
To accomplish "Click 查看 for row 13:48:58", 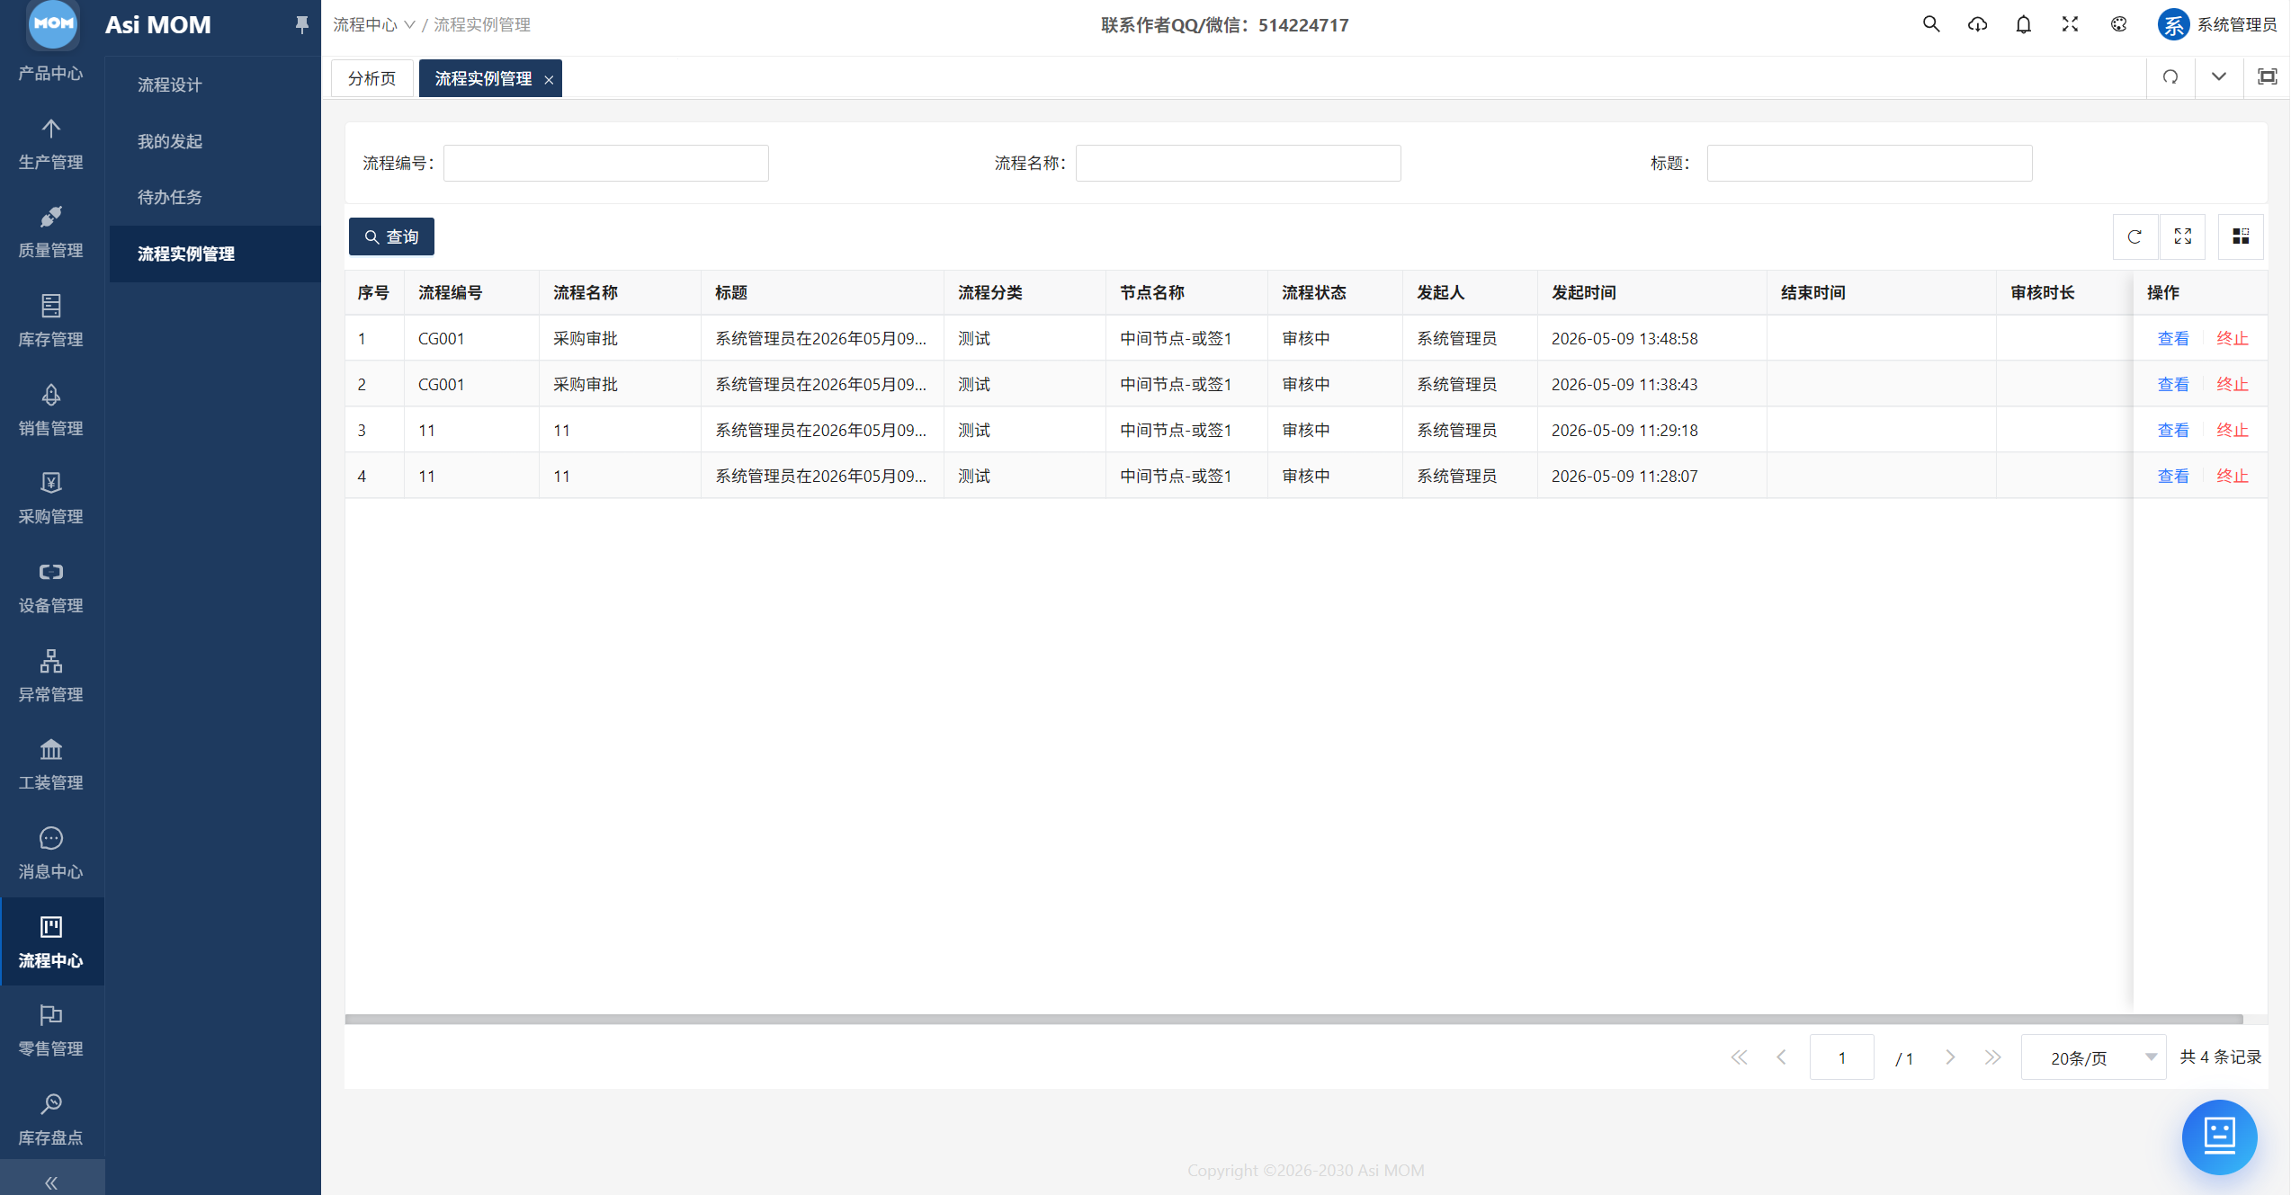I will click(x=2173, y=338).
